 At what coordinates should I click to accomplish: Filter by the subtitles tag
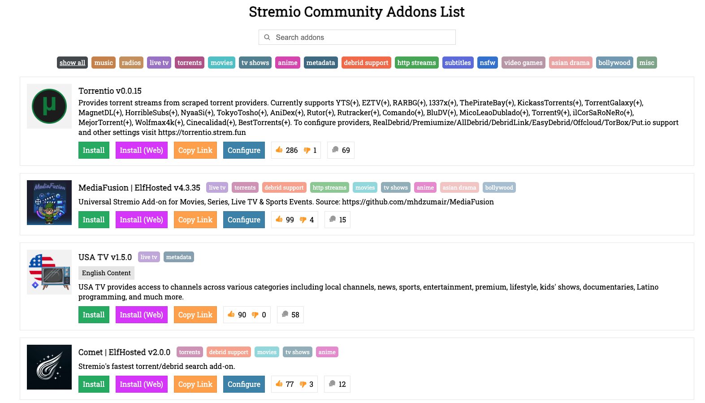pos(458,63)
